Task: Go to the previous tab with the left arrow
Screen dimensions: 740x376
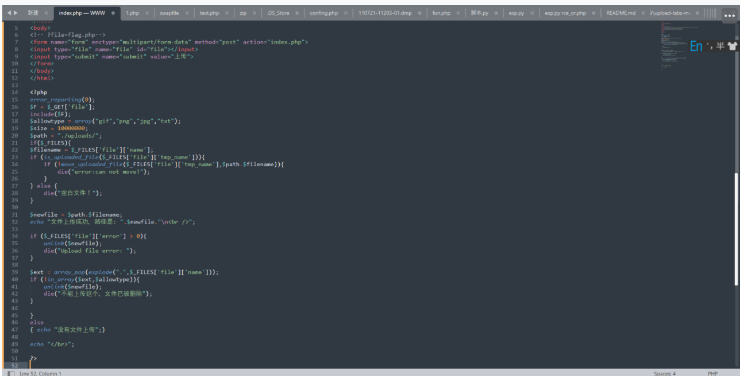Action: click(9, 13)
